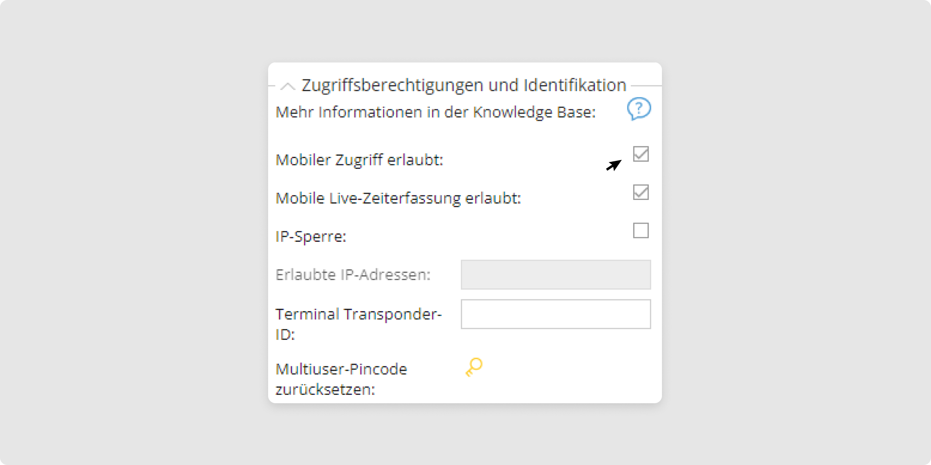
Task: Click the 'IP-Sperre:' label
Action: [x=311, y=237]
